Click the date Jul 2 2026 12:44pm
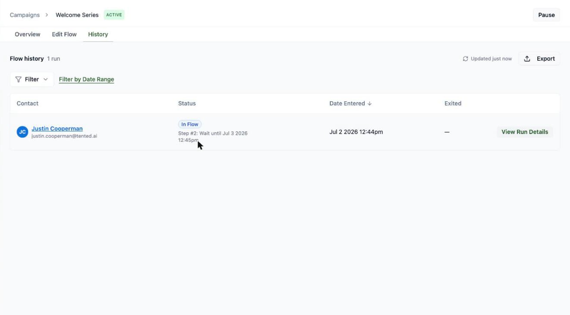The image size is (570, 315). click(x=356, y=132)
